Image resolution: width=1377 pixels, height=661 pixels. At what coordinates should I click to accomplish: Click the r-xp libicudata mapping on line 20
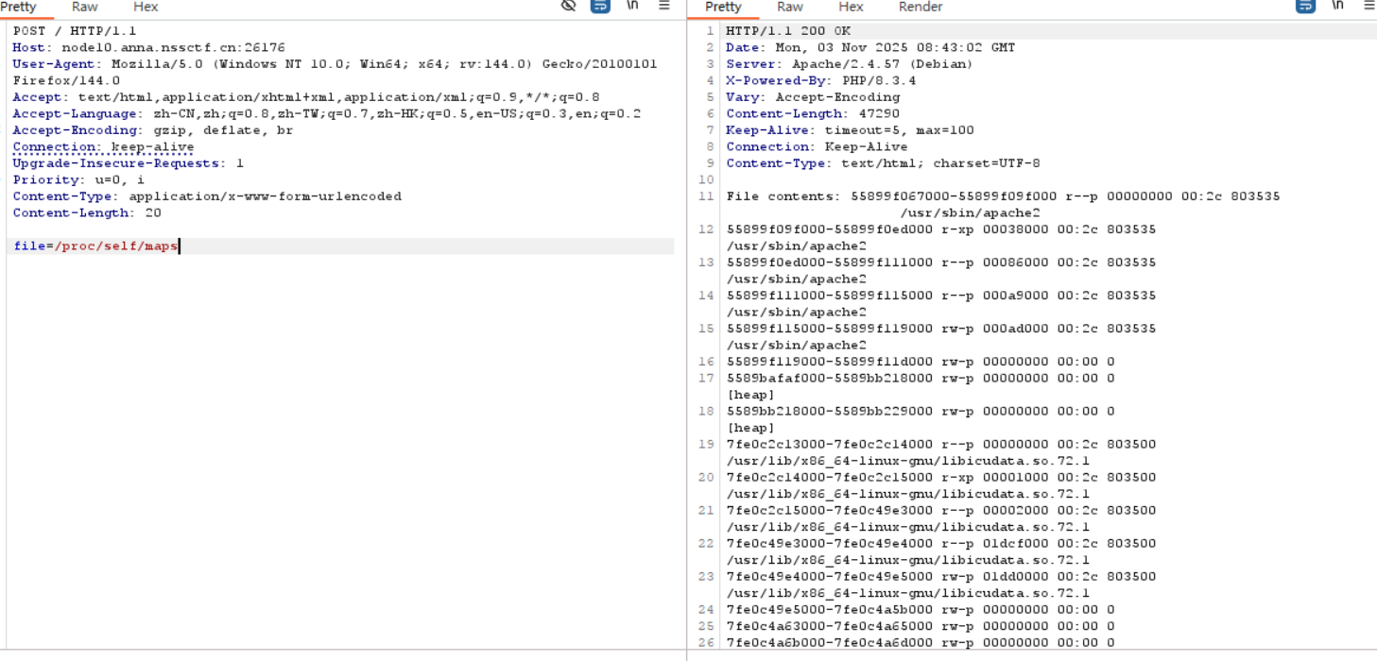941,478
